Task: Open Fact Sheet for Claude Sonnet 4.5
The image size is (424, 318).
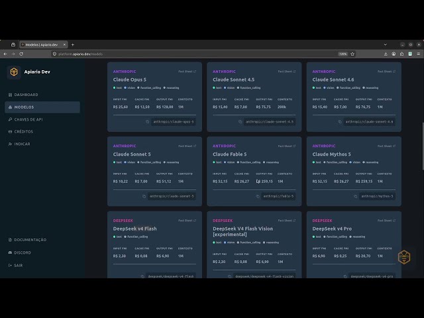Action: 287,72
